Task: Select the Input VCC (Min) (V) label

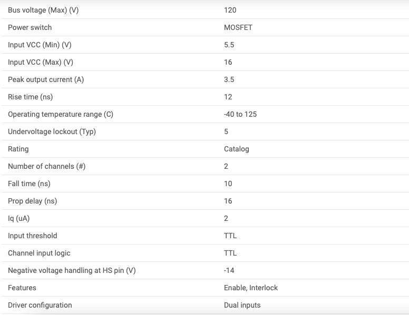Action: 40,45
